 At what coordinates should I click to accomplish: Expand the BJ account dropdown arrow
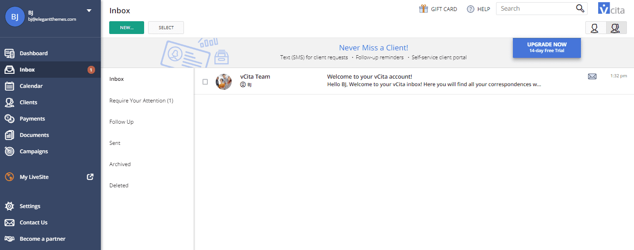pyautogui.click(x=89, y=10)
